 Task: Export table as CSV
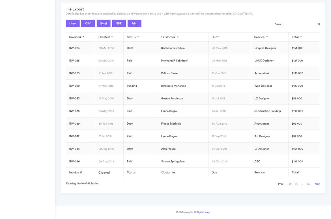(88, 24)
